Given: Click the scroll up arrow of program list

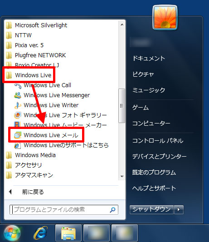Looking at the screenshot, I should 122,25.
